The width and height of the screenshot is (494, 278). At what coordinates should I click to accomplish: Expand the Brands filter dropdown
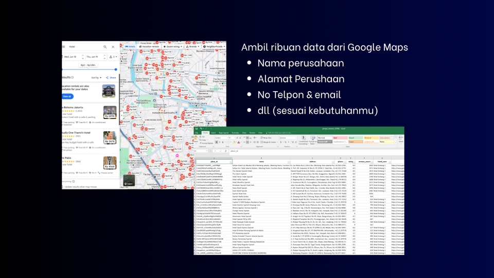(x=192, y=46)
